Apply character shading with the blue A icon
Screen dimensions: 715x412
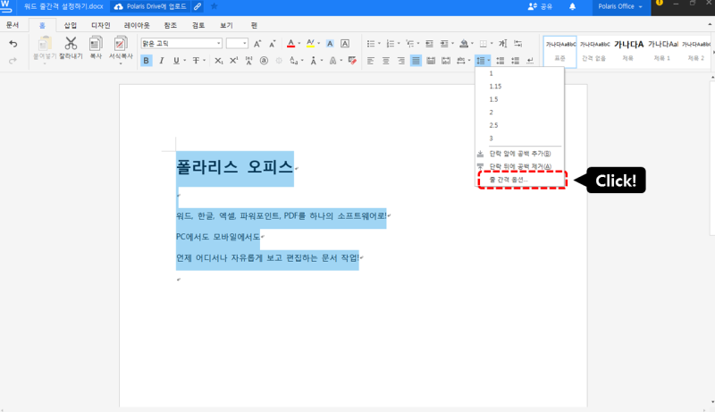[x=330, y=44]
